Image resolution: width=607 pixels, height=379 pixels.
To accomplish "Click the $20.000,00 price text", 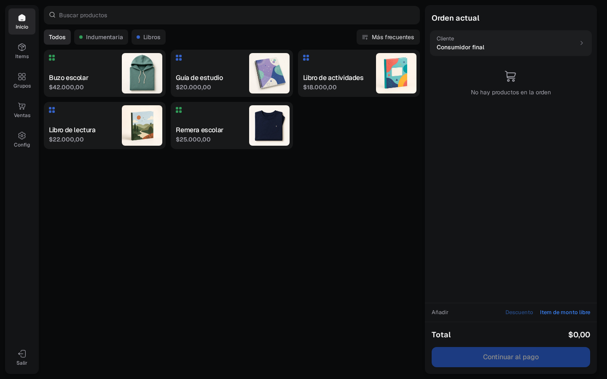I will coord(193,87).
